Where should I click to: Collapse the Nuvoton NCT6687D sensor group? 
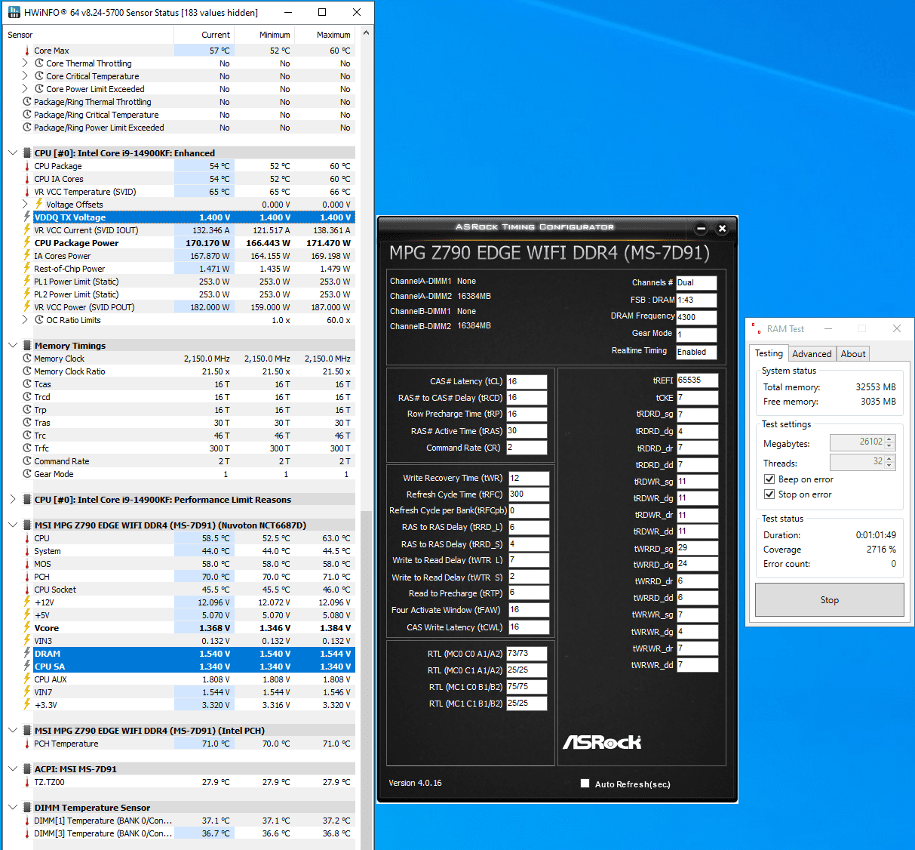point(12,525)
